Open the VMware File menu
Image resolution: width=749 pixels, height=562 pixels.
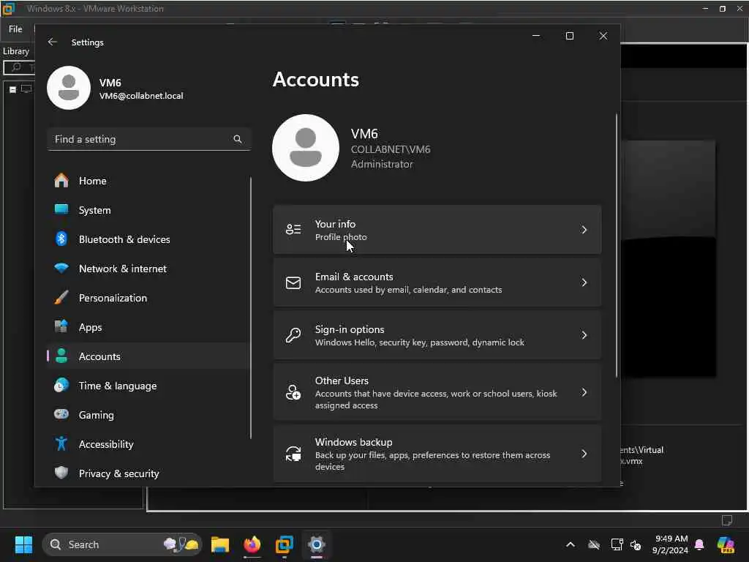[x=15, y=29]
